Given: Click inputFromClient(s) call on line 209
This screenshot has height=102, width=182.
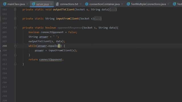Looking at the screenshot, I should [x=62, y=50].
